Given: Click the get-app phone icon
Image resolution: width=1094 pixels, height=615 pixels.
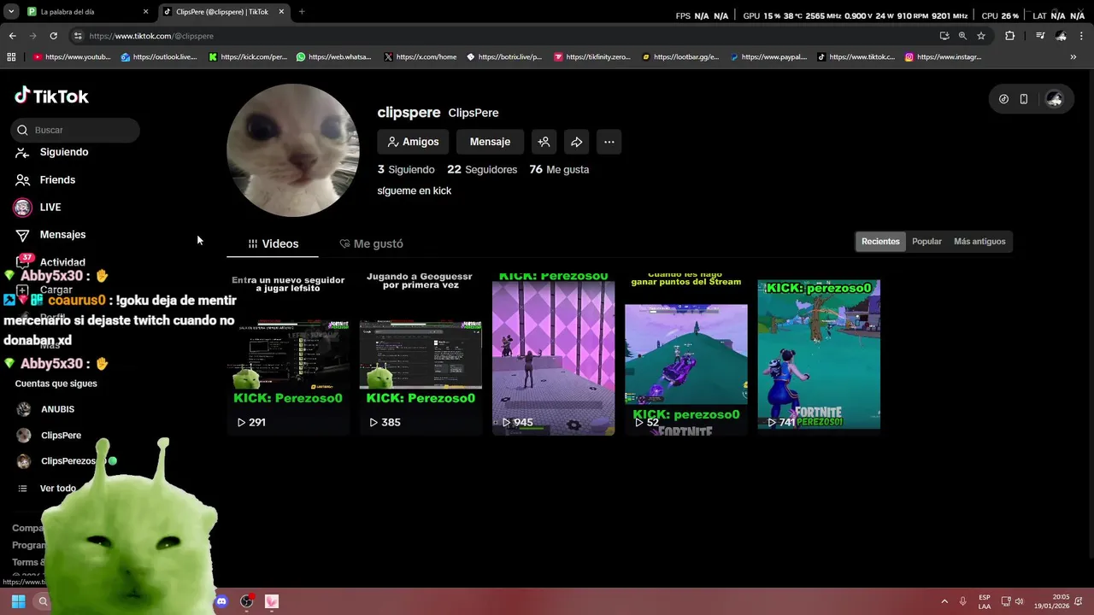Looking at the screenshot, I should click(1024, 99).
